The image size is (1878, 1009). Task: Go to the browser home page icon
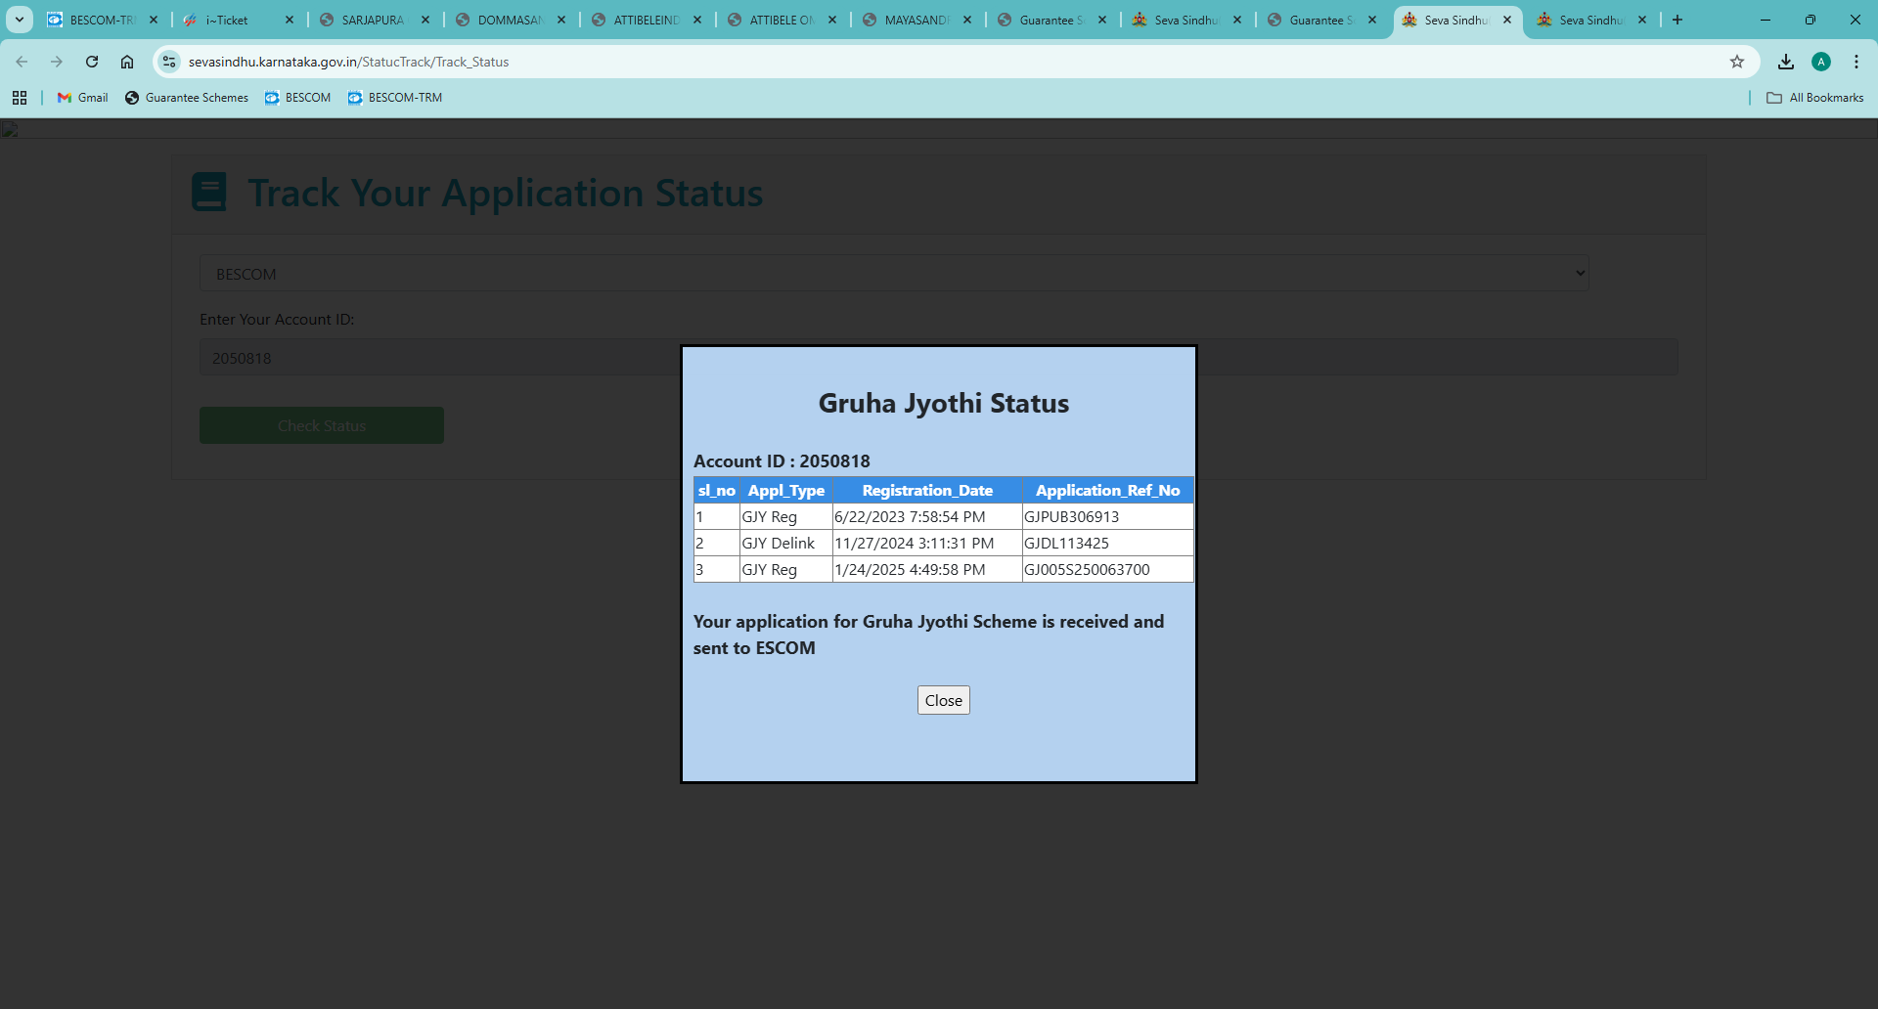(x=127, y=62)
